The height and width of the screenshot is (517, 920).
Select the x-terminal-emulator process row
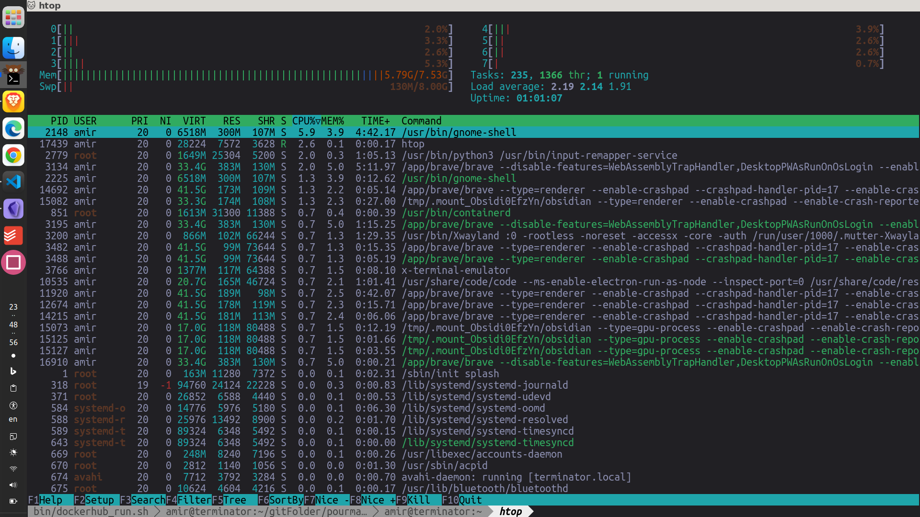[473, 270]
